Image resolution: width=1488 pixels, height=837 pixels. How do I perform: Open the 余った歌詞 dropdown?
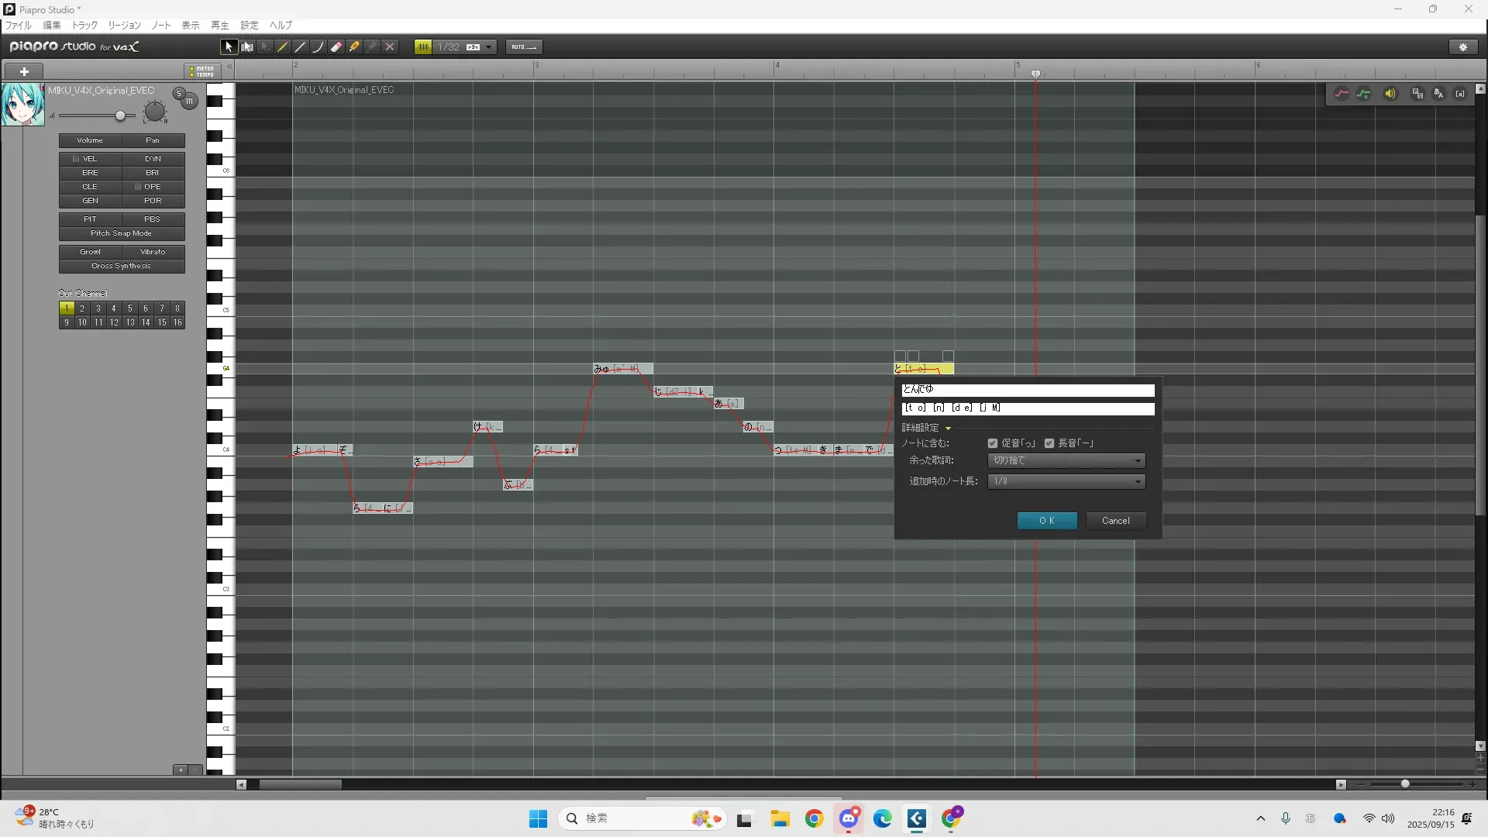pyautogui.click(x=1066, y=461)
